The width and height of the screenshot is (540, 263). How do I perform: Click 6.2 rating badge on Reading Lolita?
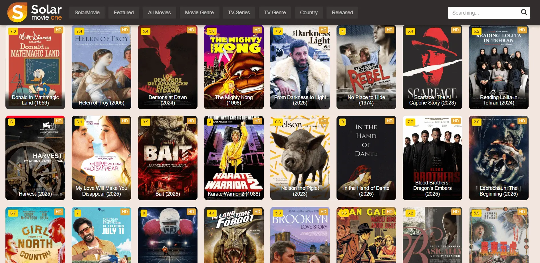(477, 31)
